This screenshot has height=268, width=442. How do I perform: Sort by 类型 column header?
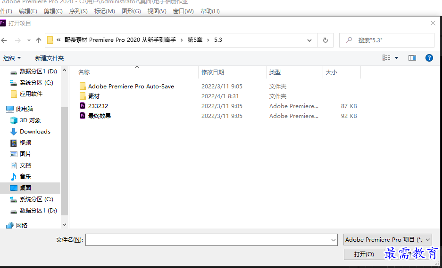[275, 72]
